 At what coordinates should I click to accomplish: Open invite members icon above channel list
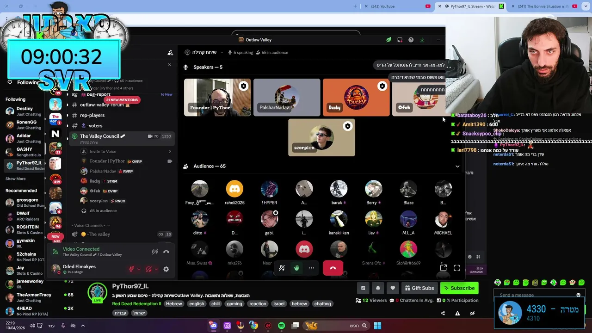170,53
